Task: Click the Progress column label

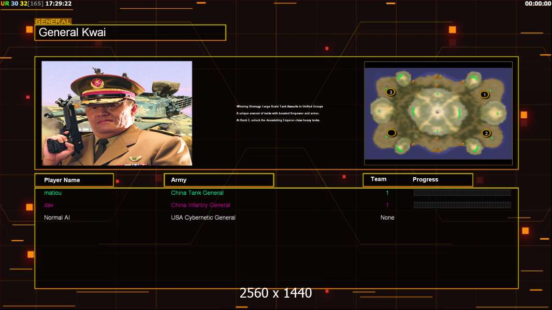Action: click(x=425, y=179)
